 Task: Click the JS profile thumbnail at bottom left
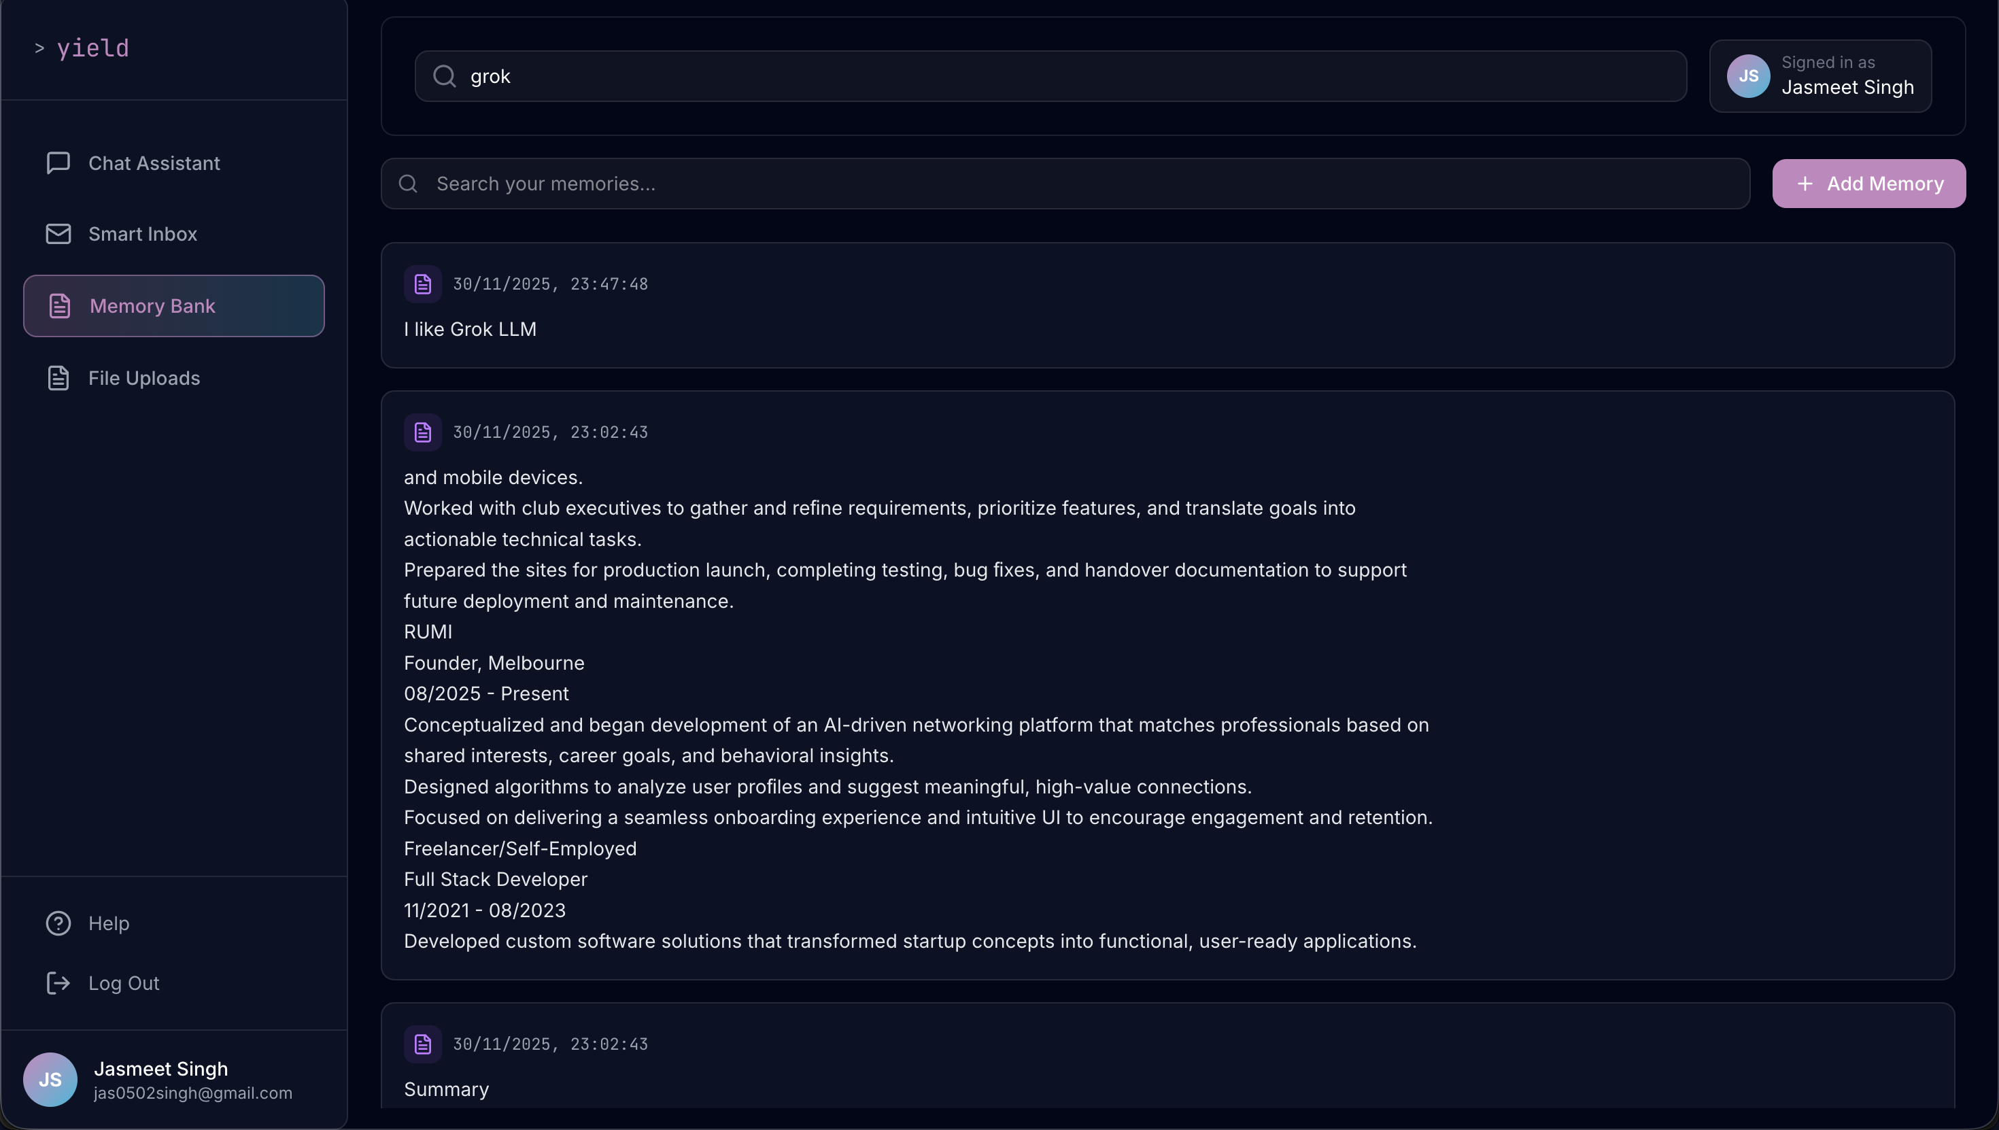pyautogui.click(x=50, y=1079)
